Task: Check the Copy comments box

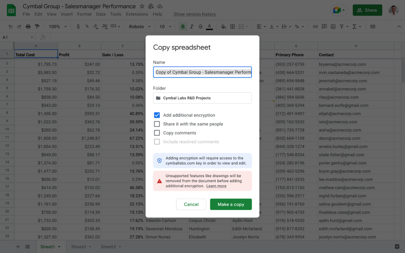Action: [x=157, y=133]
